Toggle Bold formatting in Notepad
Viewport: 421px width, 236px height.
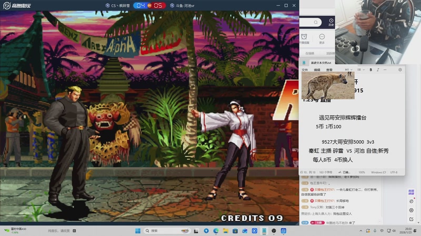coord(371,70)
